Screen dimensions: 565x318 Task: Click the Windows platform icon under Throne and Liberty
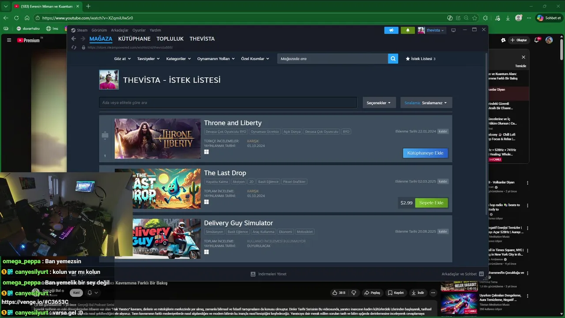(x=206, y=151)
